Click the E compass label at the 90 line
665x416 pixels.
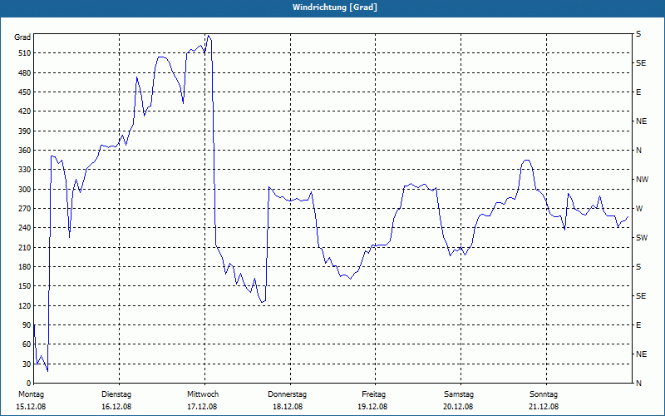pos(638,325)
